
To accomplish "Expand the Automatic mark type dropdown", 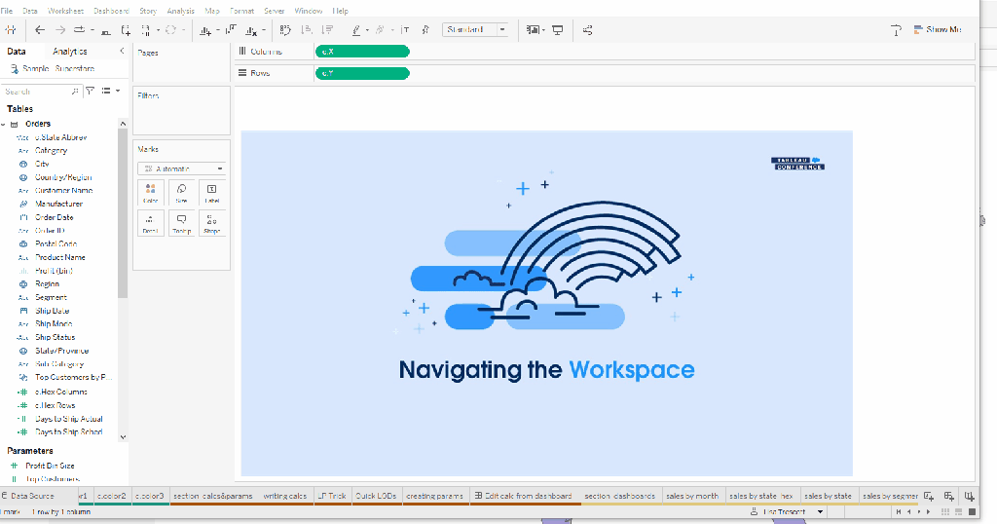I will point(181,168).
